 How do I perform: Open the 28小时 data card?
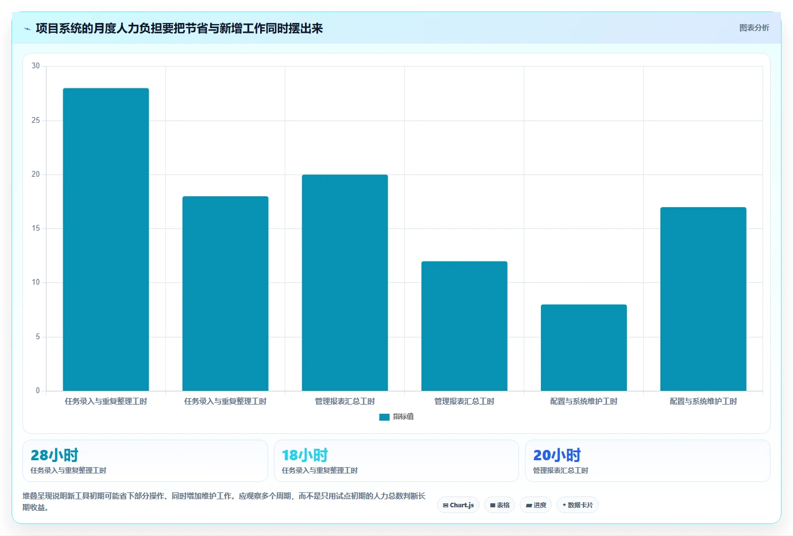click(145, 461)
